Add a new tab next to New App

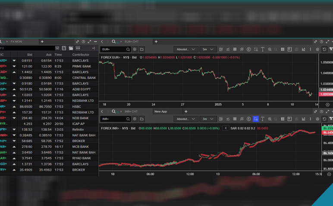(186, 111)
